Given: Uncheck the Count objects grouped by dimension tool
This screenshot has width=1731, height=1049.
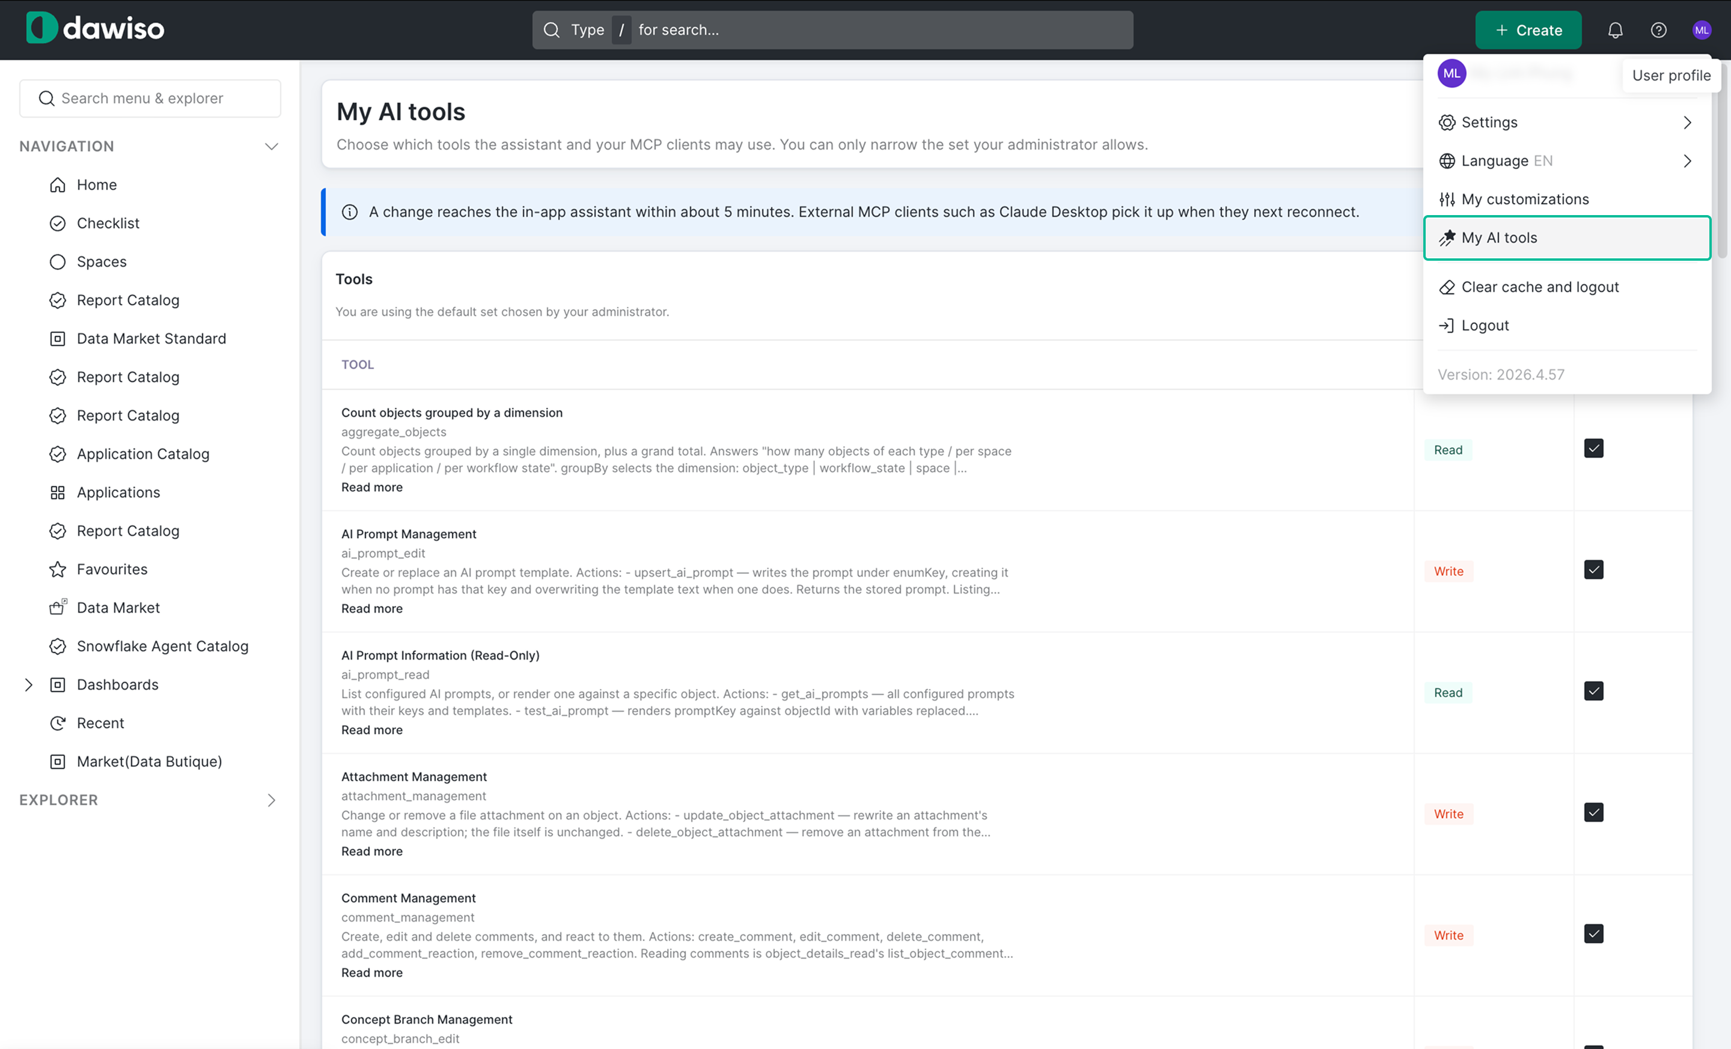Looking at the screenshot, I should click(1593, 448).
